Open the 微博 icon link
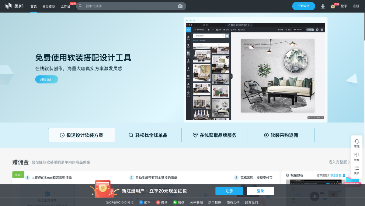365x206 pixels. 158,202
